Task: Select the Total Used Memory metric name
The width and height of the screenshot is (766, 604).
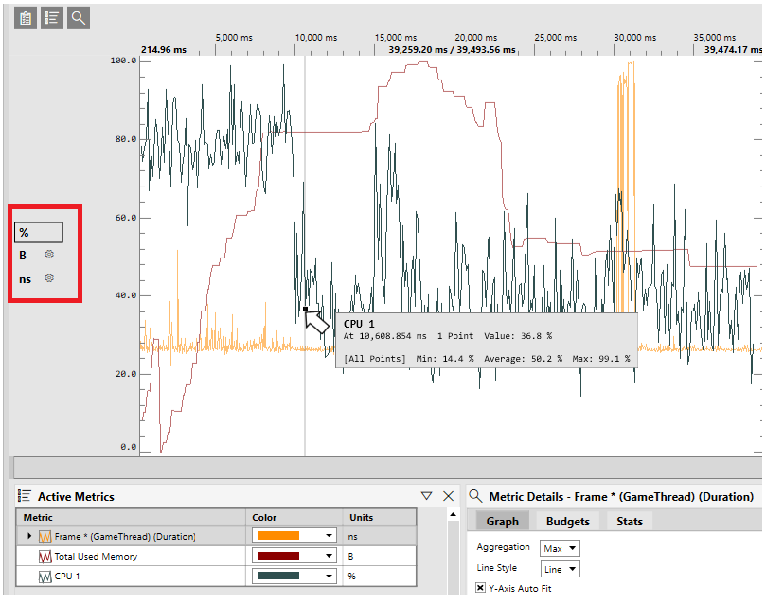Action: 96,556
